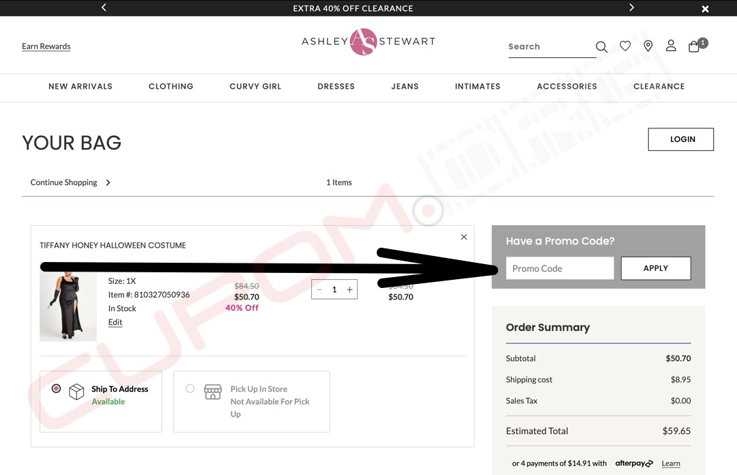Screen dimensions: 737x475
Task: Click the Estimated Total $59.65 amount
Action: 676,431
